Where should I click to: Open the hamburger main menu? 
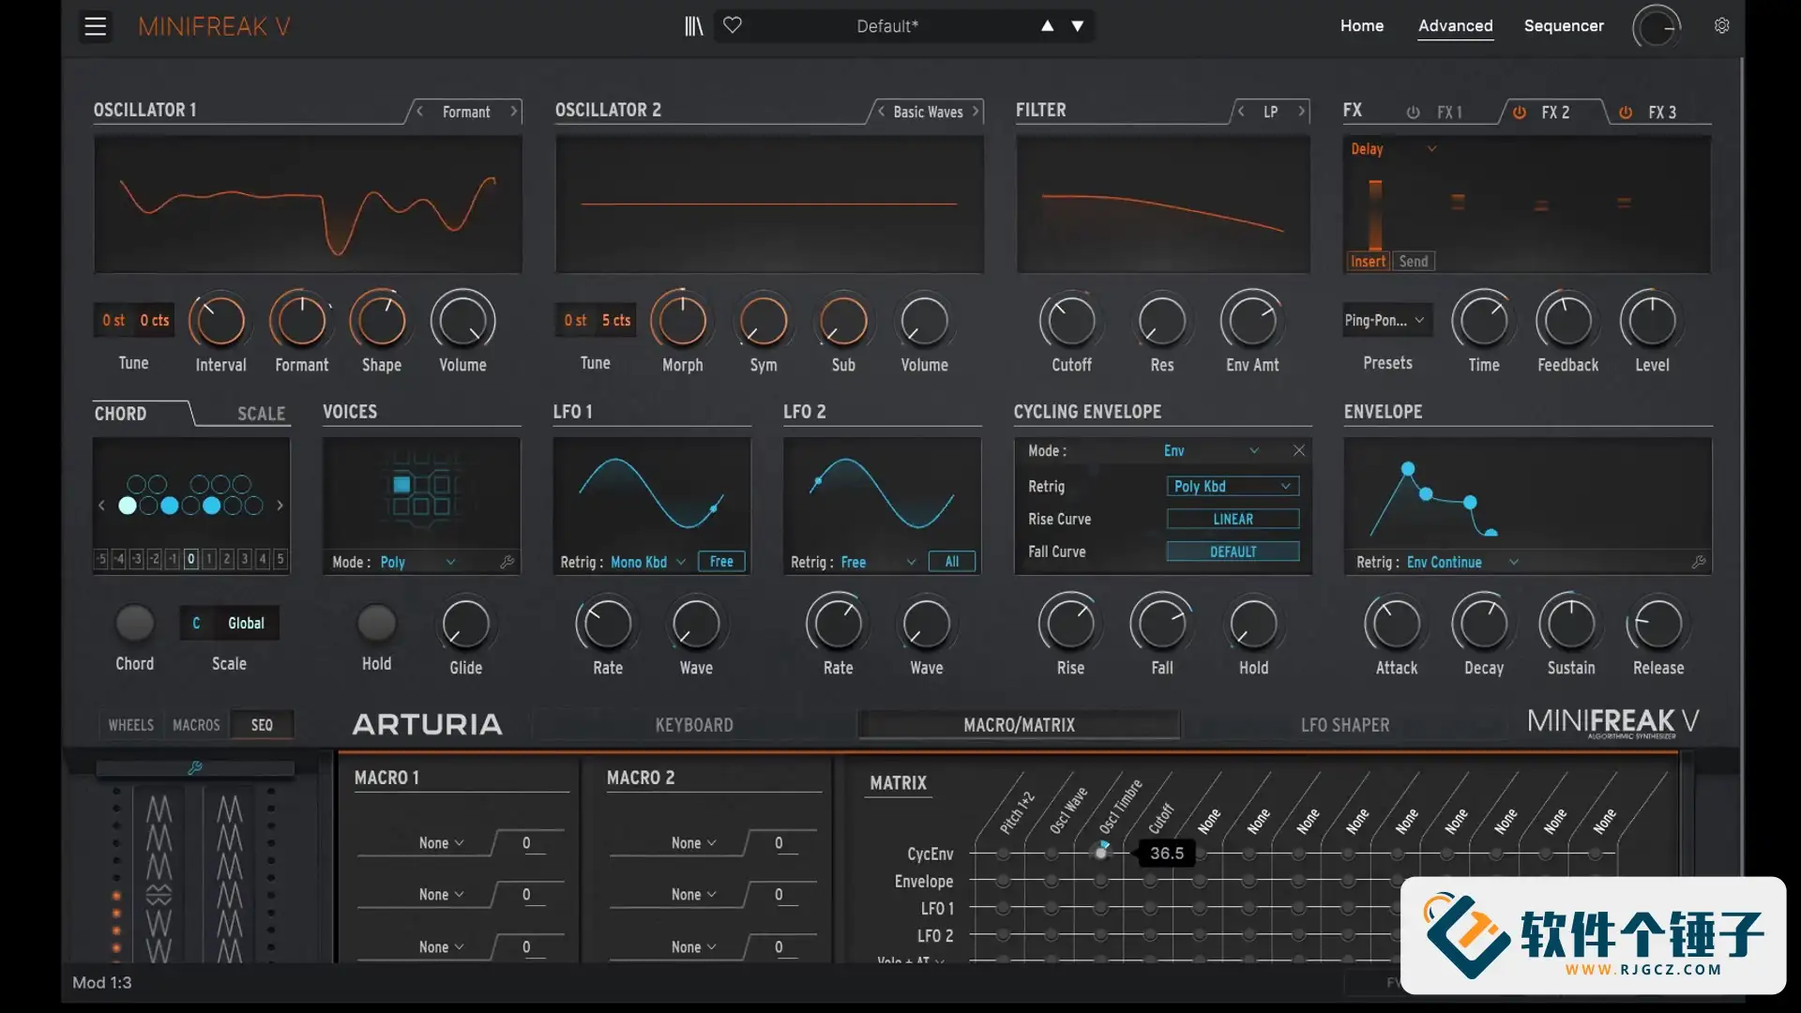click(96, 26)
